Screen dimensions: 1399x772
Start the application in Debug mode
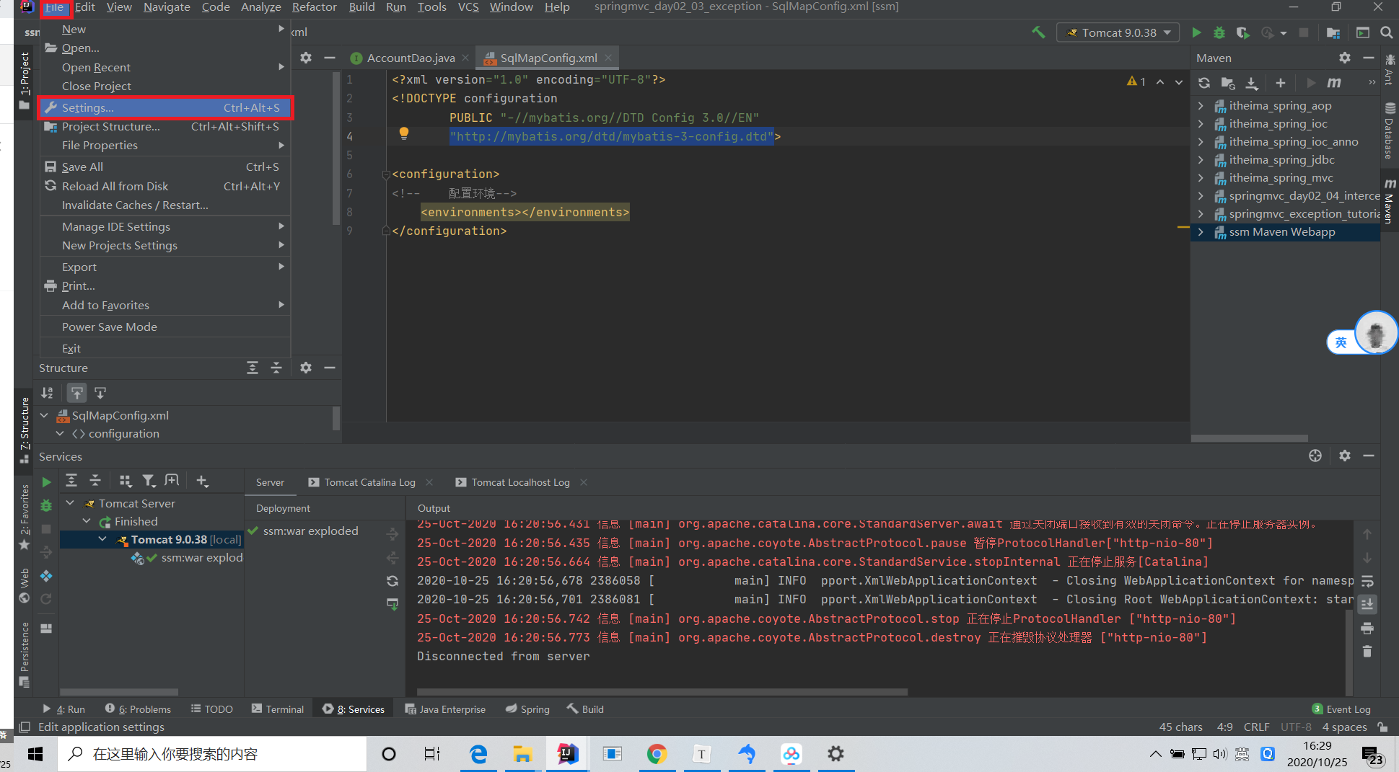(1219, 32)
